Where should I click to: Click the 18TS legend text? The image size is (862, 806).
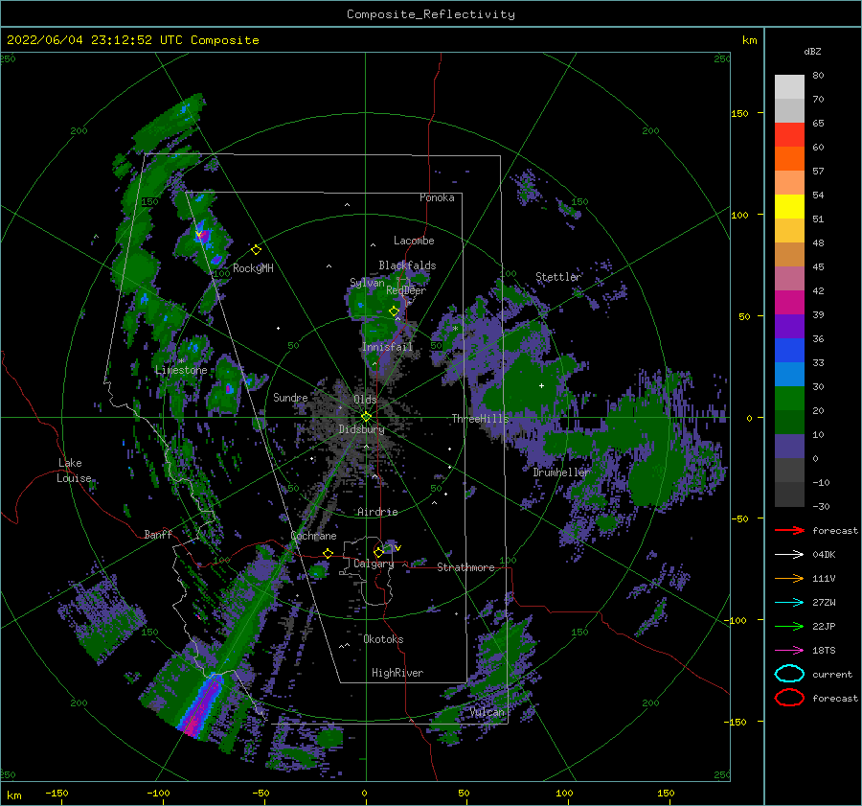pos(824,651)
